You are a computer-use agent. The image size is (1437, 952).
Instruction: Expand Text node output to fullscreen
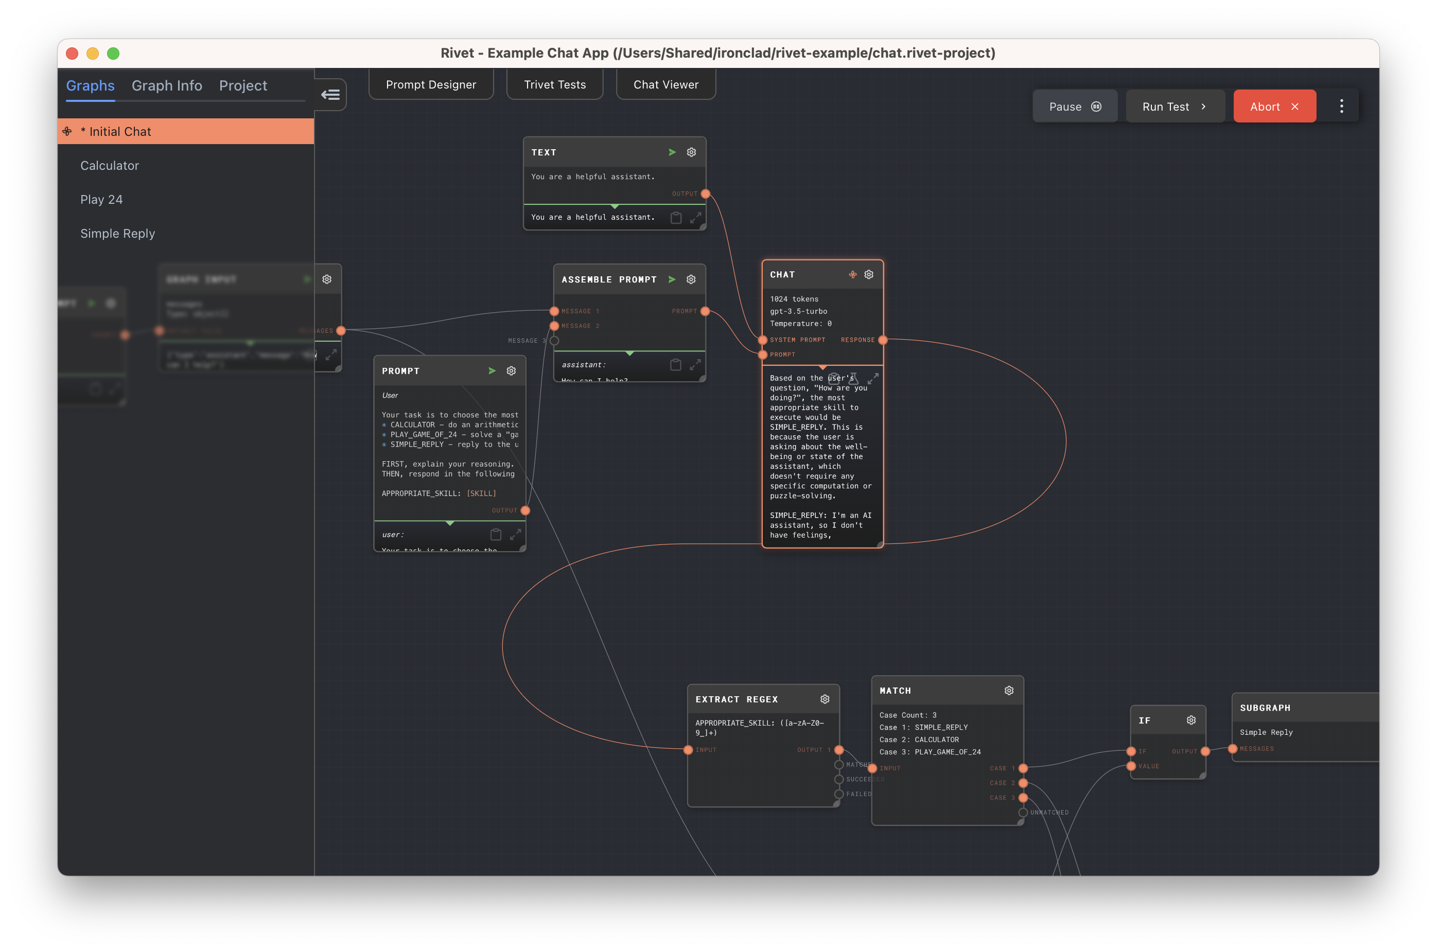(696, 217)
